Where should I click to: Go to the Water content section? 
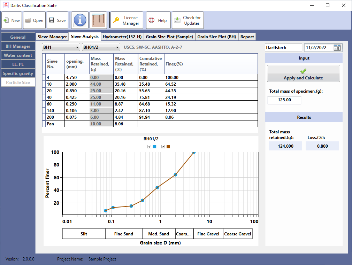point(18,55)
